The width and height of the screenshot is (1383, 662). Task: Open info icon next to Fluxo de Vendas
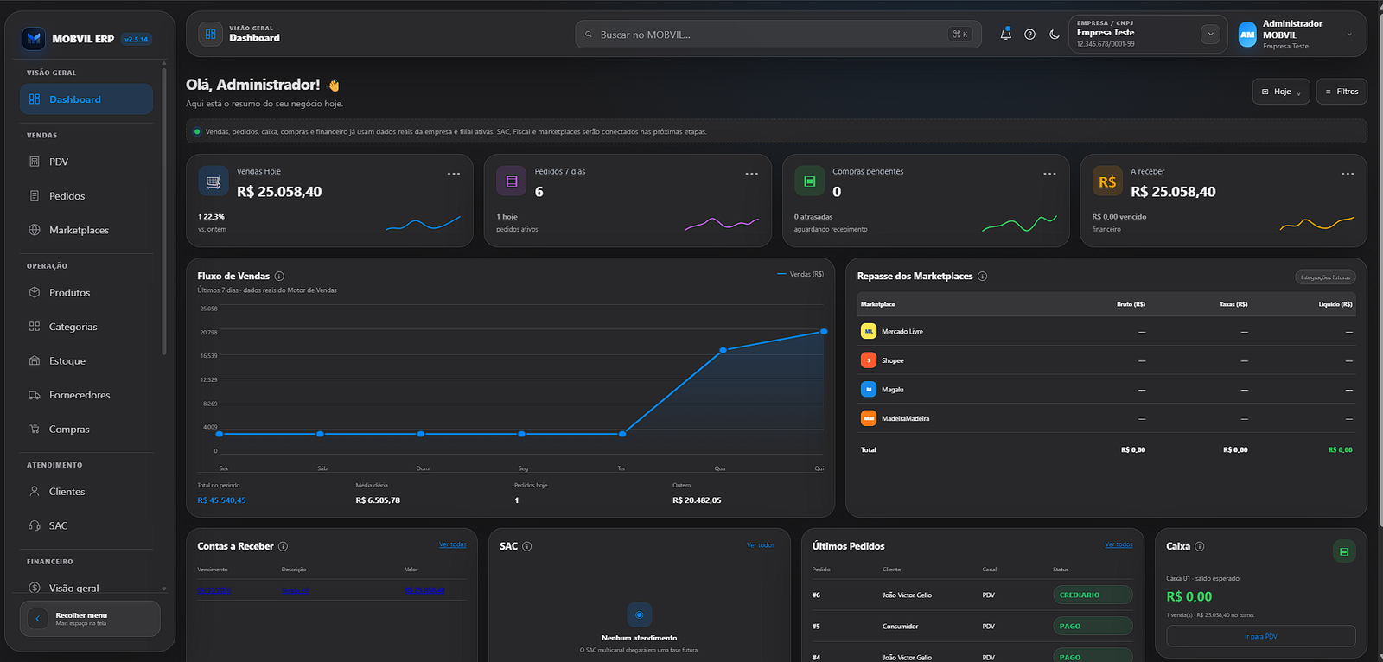[279, 277]
